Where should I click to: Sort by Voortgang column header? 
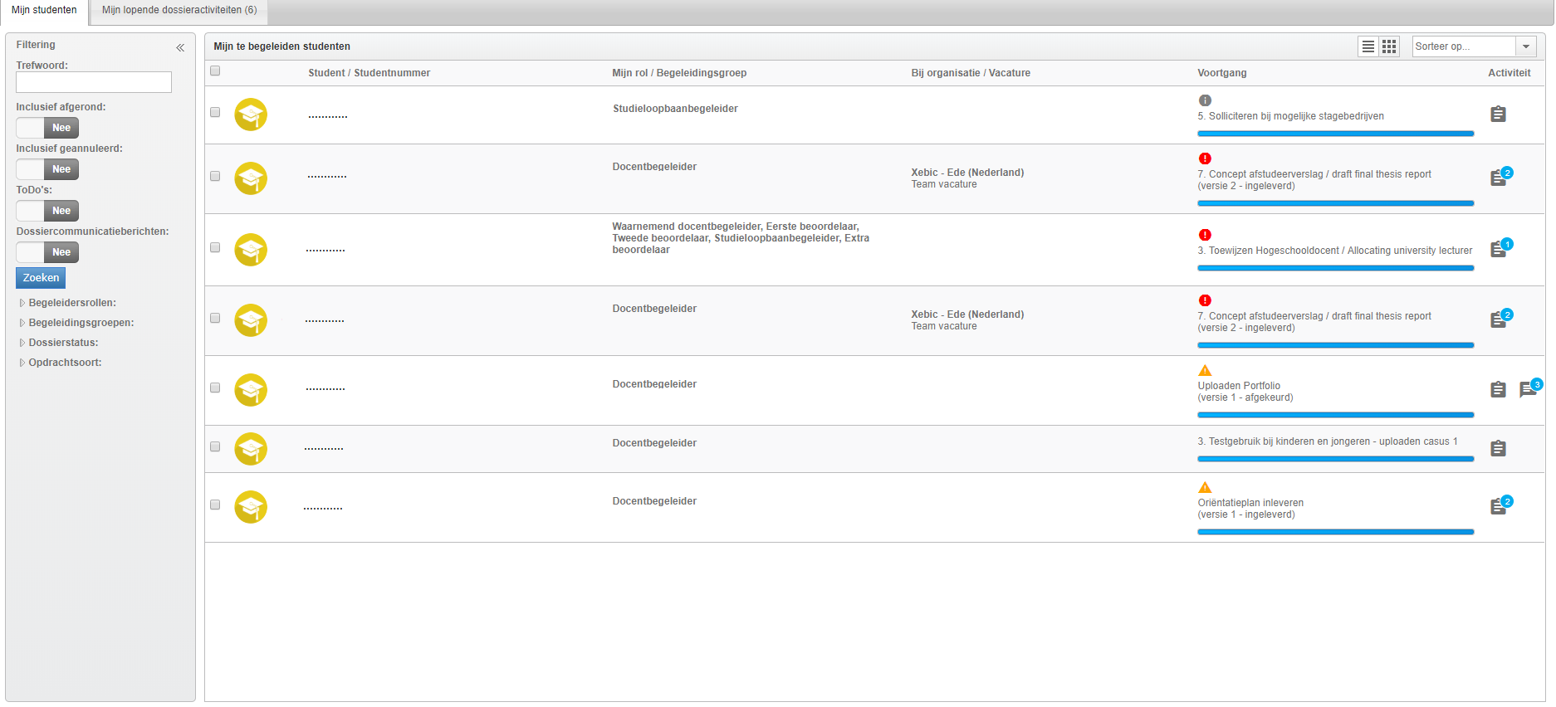(x=1221, y=73)
